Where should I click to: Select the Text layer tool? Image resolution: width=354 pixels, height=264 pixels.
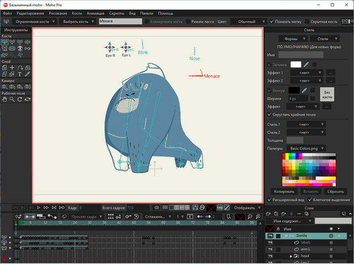pyautogui.click(x=20, y=74)
